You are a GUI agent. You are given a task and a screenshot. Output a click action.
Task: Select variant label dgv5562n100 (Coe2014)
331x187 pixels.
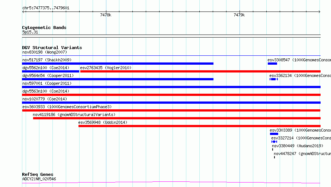[x=46, y=68]
